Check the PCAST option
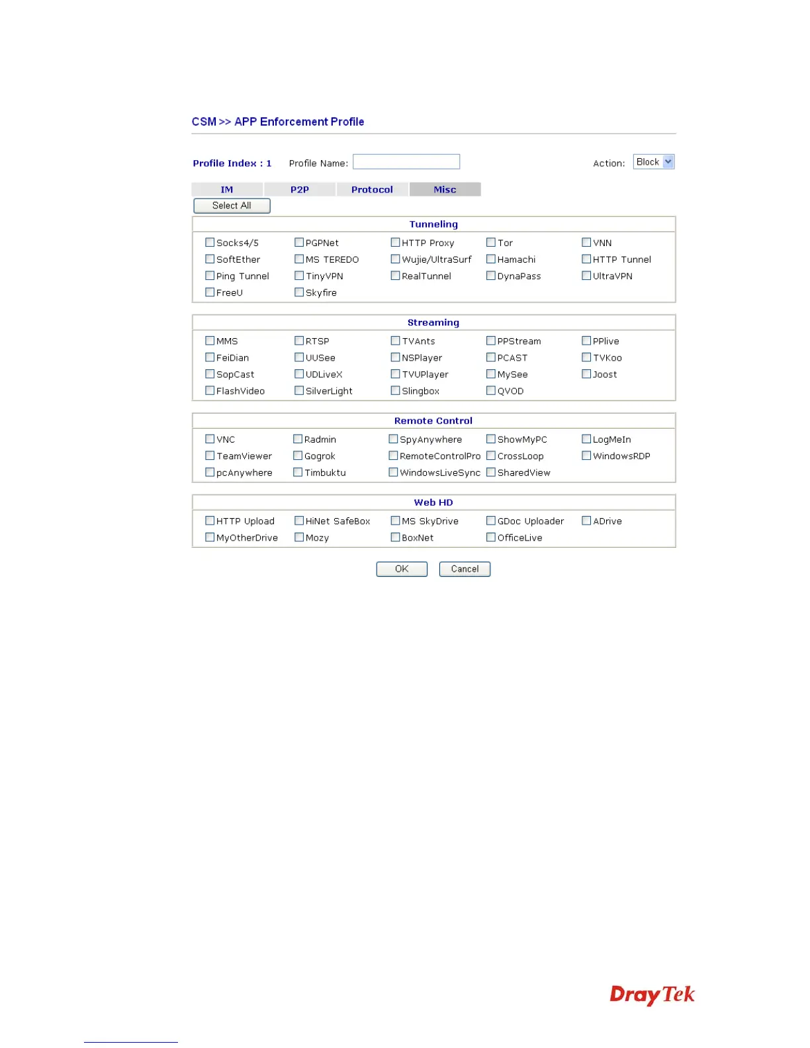Viewport: 810px width, 1048px height. coord(491,357)
